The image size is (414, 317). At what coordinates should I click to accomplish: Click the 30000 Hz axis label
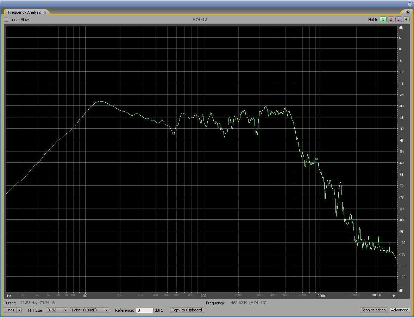tap(377, 296)
